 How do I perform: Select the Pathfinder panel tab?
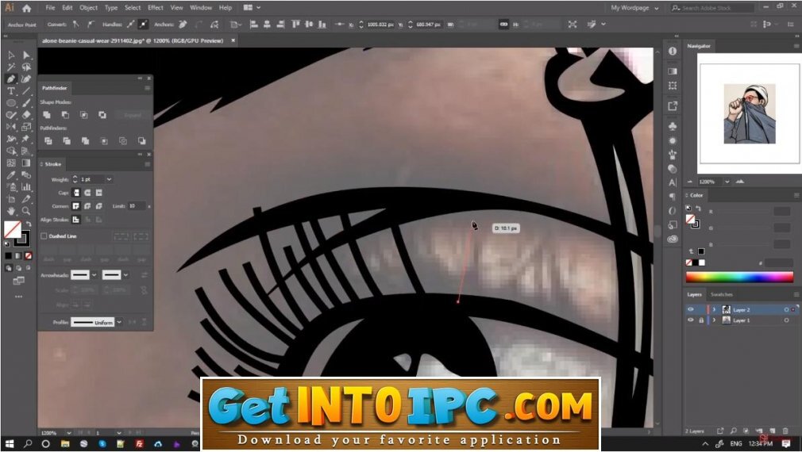point(54,88)
